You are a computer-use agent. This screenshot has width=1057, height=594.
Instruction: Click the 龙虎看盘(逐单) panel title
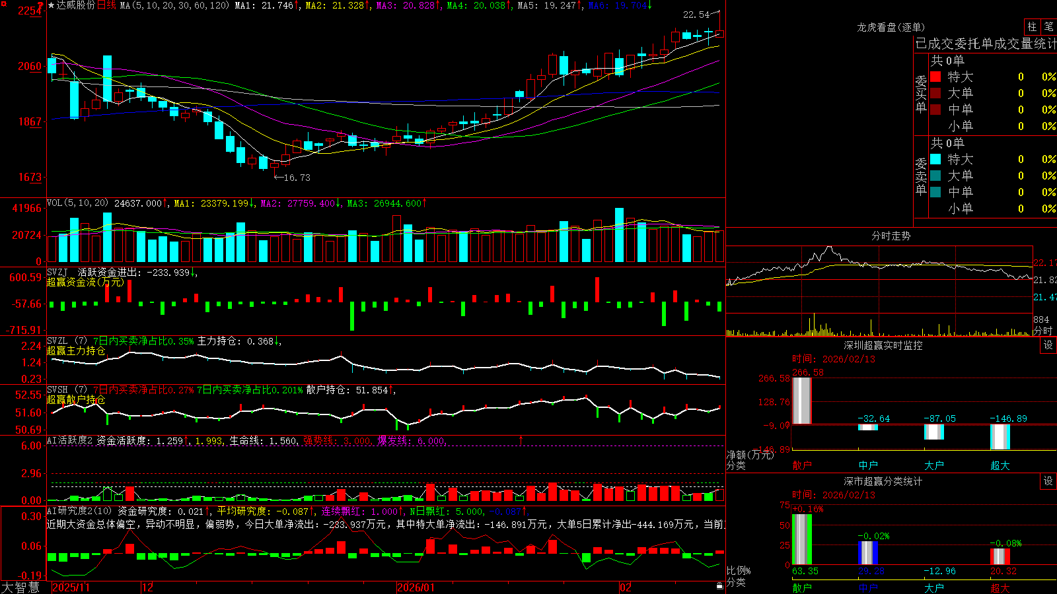coord(891,27)
